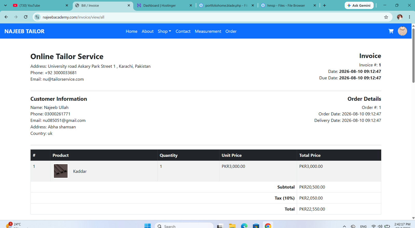Go back to the previous page

tap(6, 17)
